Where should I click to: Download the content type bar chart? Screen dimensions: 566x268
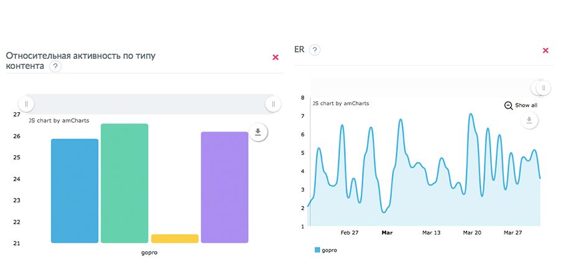pyautogui.click(x=258, y=132)
